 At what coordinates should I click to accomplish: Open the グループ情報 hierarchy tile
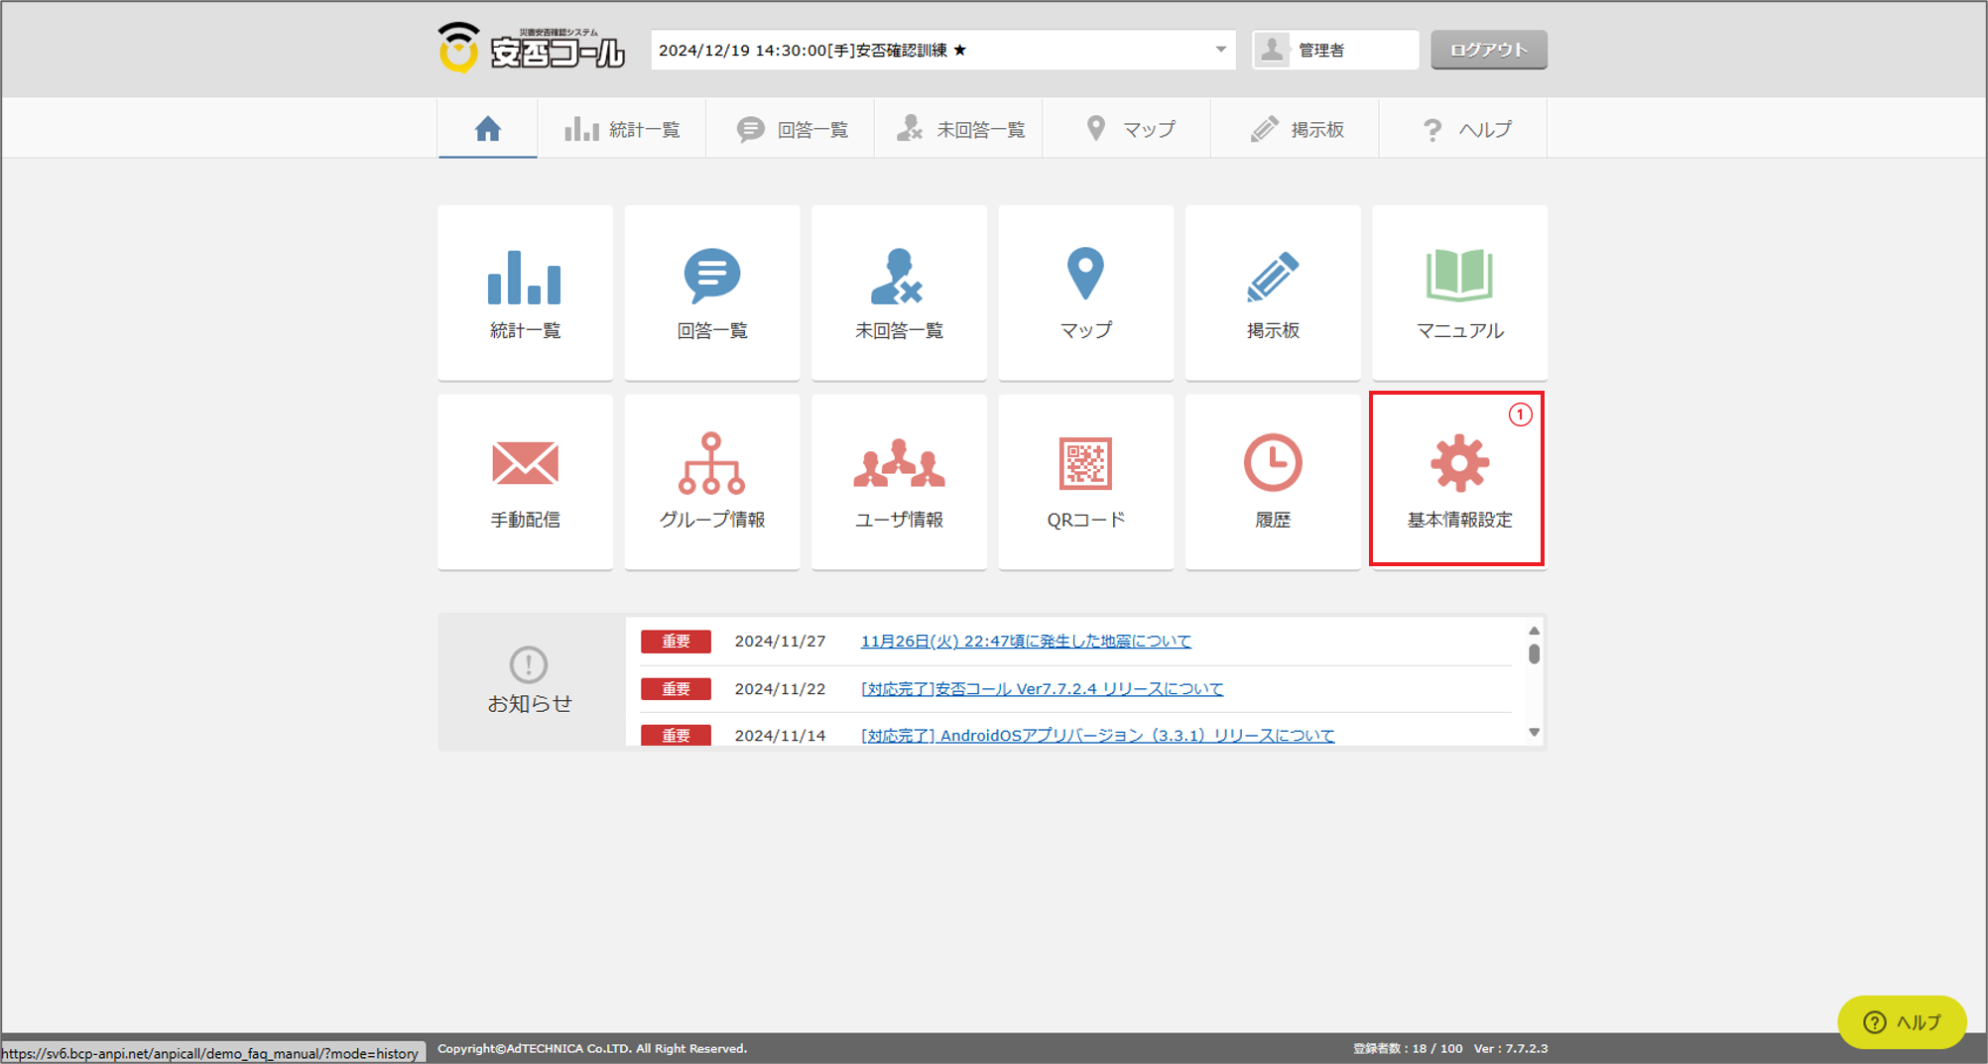[x=711, y=482]
